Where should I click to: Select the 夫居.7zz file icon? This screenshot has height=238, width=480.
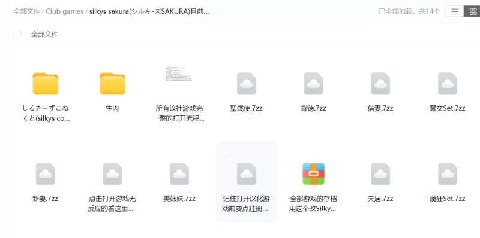click(x=380, y=173)
